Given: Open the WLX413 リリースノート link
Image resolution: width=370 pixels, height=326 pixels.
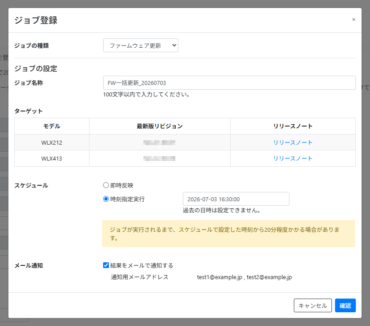Looking at the screenshot, I should pyautogui.click(x=293, y=158).
